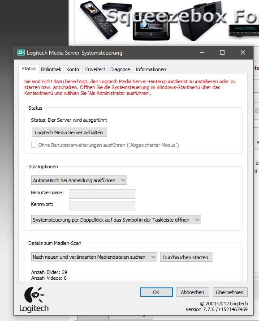Screen dimensions: 259x321
Task: Select the Status tab
Action: point(29,68)
